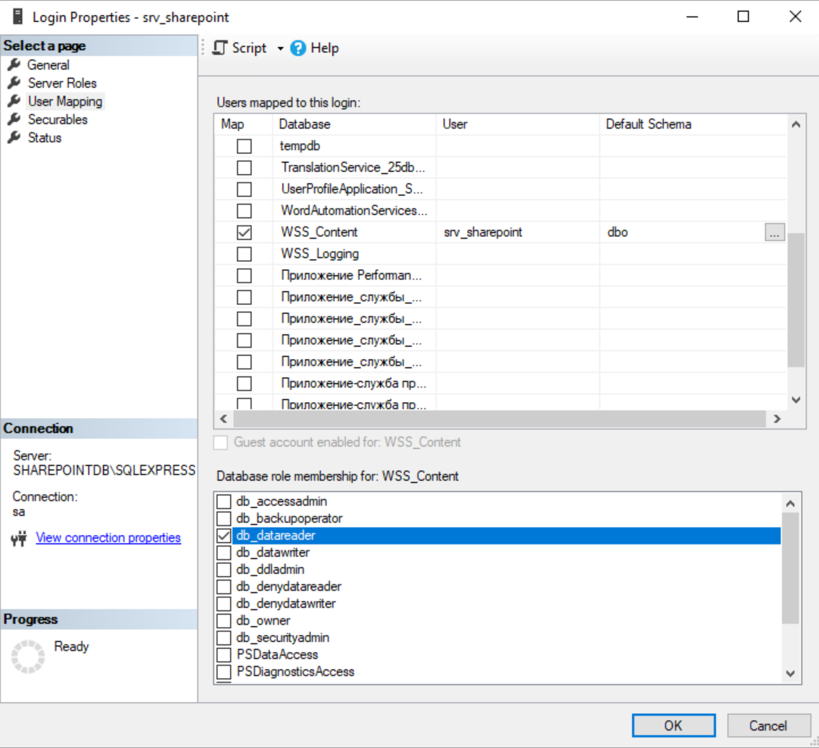Viewport: 819px width, 748px height.
Task: Enable the PSDataAccess role
Action: (224, 655)
